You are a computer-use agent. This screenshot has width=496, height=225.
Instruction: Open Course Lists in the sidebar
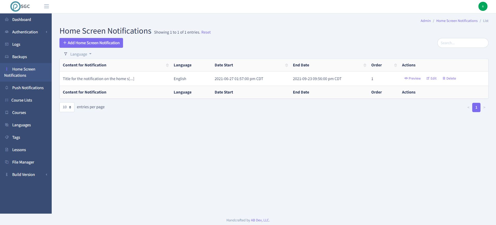[22, 100]
